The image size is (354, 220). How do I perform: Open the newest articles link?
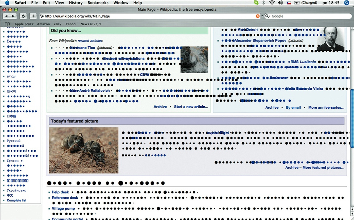coord(90,41)
